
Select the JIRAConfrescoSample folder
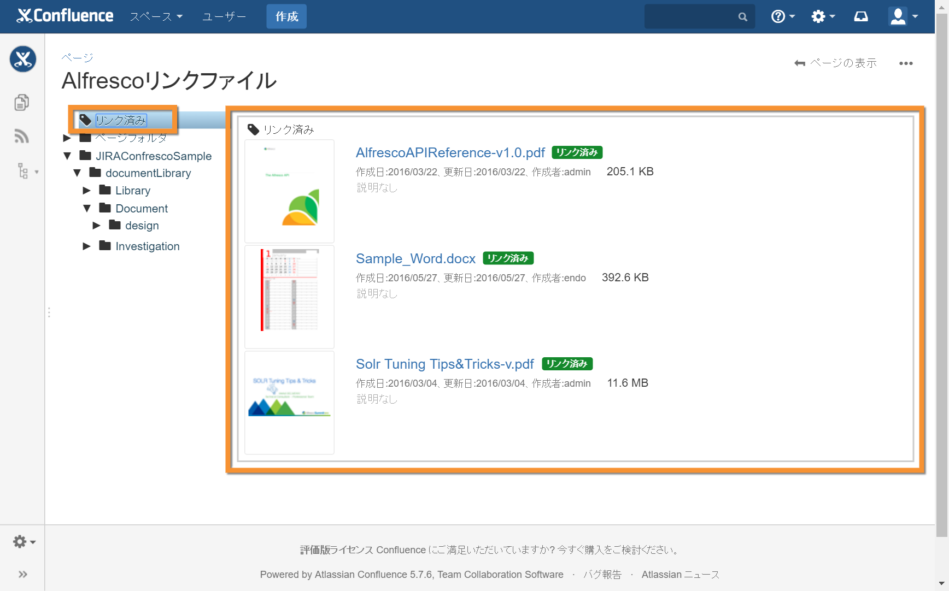tap(154, 156)
